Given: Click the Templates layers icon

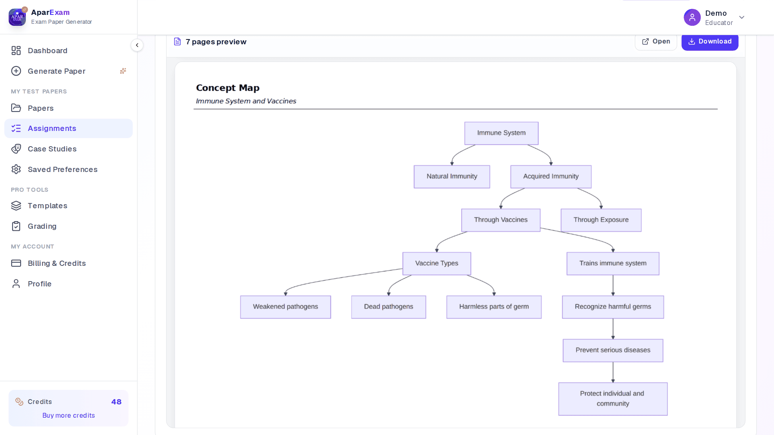Looking at the screenshot, I should pyautogui.click(x=16, y=206).
